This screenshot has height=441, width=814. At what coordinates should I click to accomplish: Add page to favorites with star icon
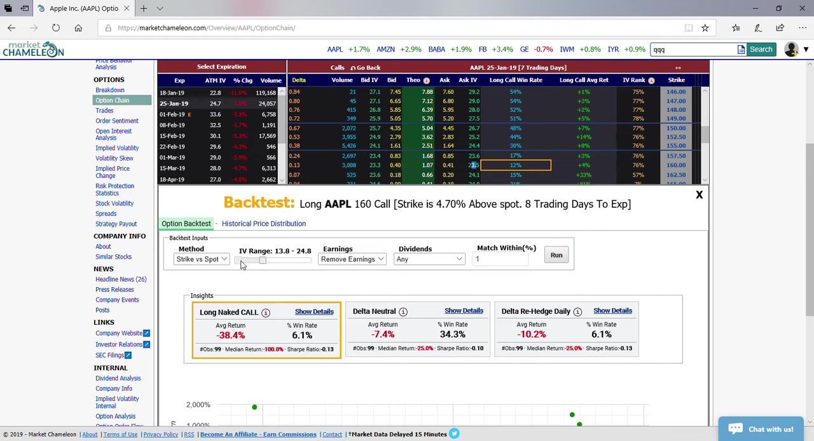tap(705, 28)
